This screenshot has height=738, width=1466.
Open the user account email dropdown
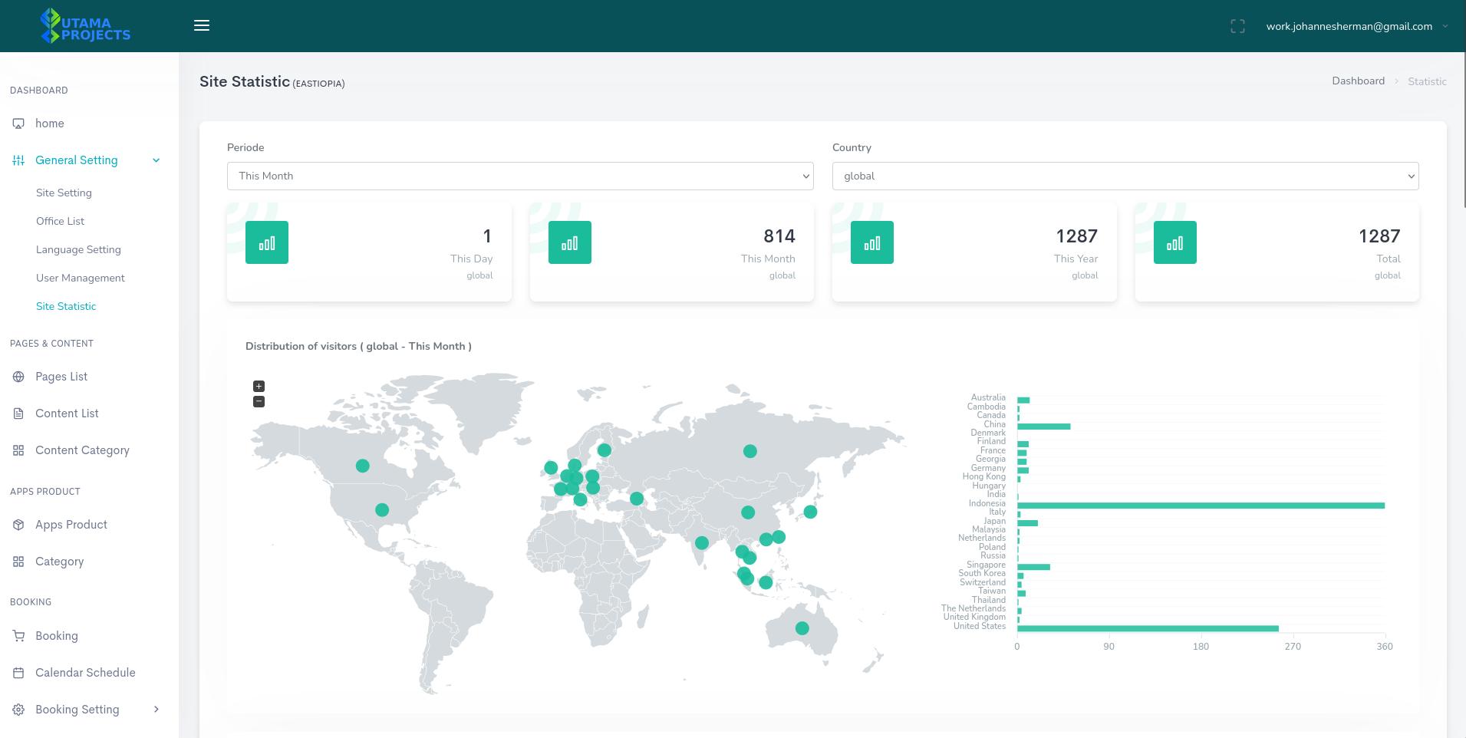(x=1356, y=26)
